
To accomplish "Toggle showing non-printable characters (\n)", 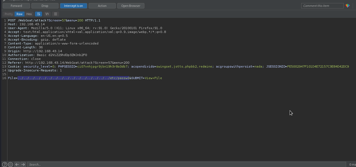I will 47,14.
